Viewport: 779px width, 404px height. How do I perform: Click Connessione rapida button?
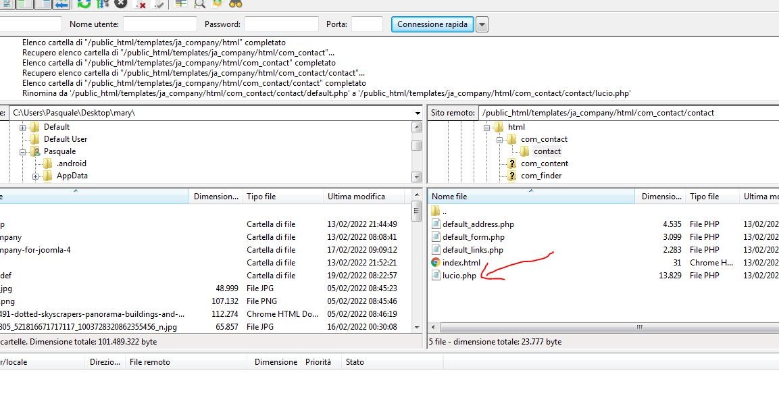point(432,24)
